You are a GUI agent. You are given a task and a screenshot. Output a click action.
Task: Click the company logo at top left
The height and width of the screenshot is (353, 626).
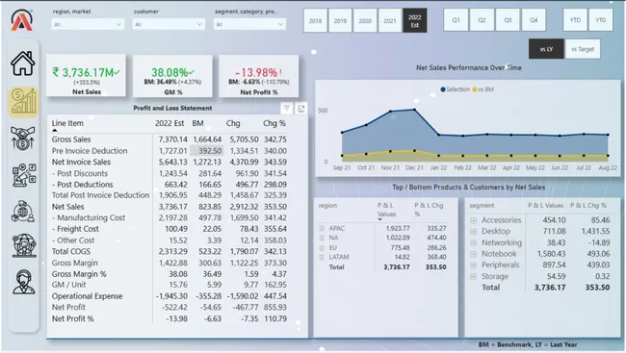click(x=21, y=20)
